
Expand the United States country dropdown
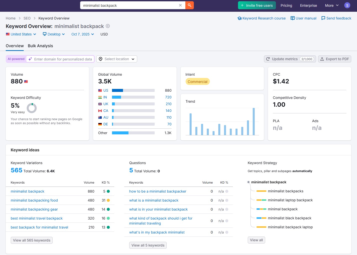pyautogui.click(x=21, y=34)
